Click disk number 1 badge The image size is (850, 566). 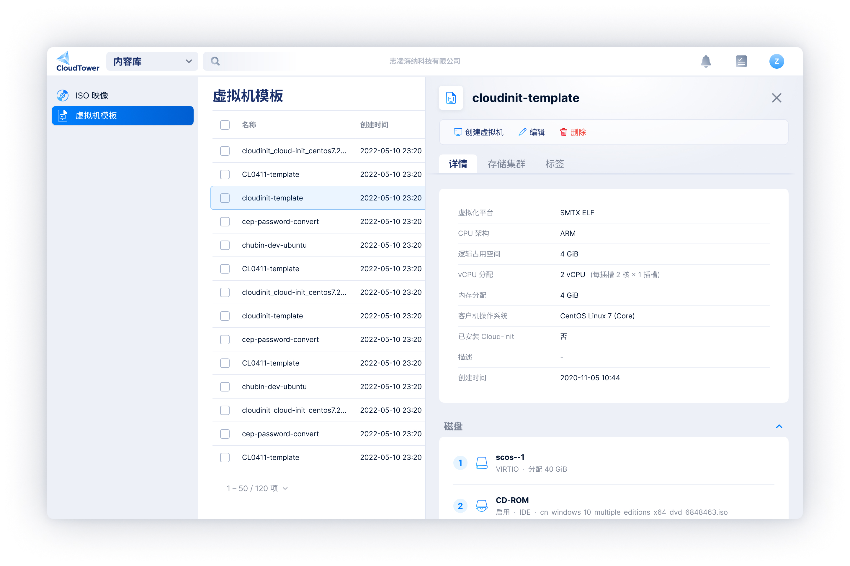(x=460, y=463)
